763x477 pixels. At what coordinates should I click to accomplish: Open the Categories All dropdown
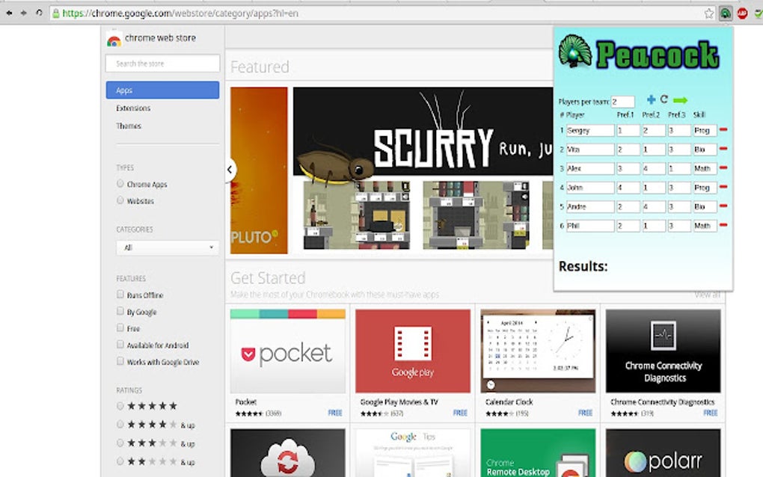pos(168,247)
